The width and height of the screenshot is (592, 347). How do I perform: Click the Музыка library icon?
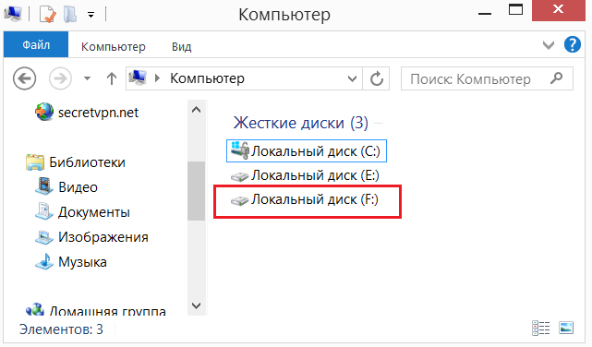pyautogui.click(x=44, y=261)
